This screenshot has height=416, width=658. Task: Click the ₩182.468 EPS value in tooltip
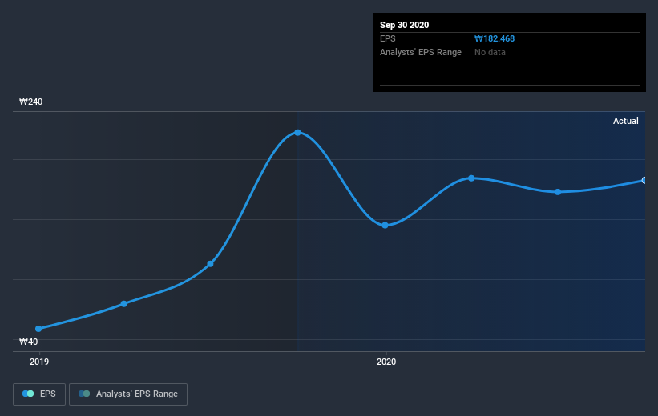coord(495,38)
